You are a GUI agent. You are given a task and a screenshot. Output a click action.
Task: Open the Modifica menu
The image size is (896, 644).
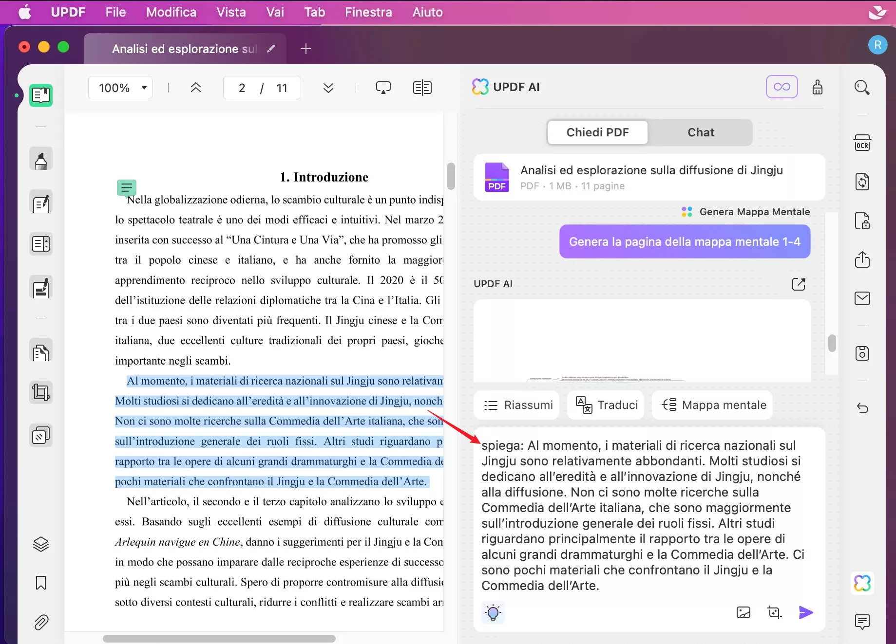(x=171, y=12)
